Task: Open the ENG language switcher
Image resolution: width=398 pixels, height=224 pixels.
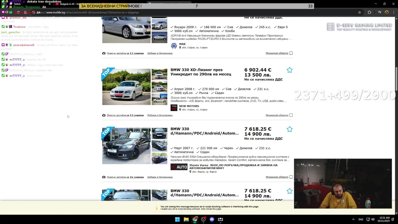Action: 361,219
